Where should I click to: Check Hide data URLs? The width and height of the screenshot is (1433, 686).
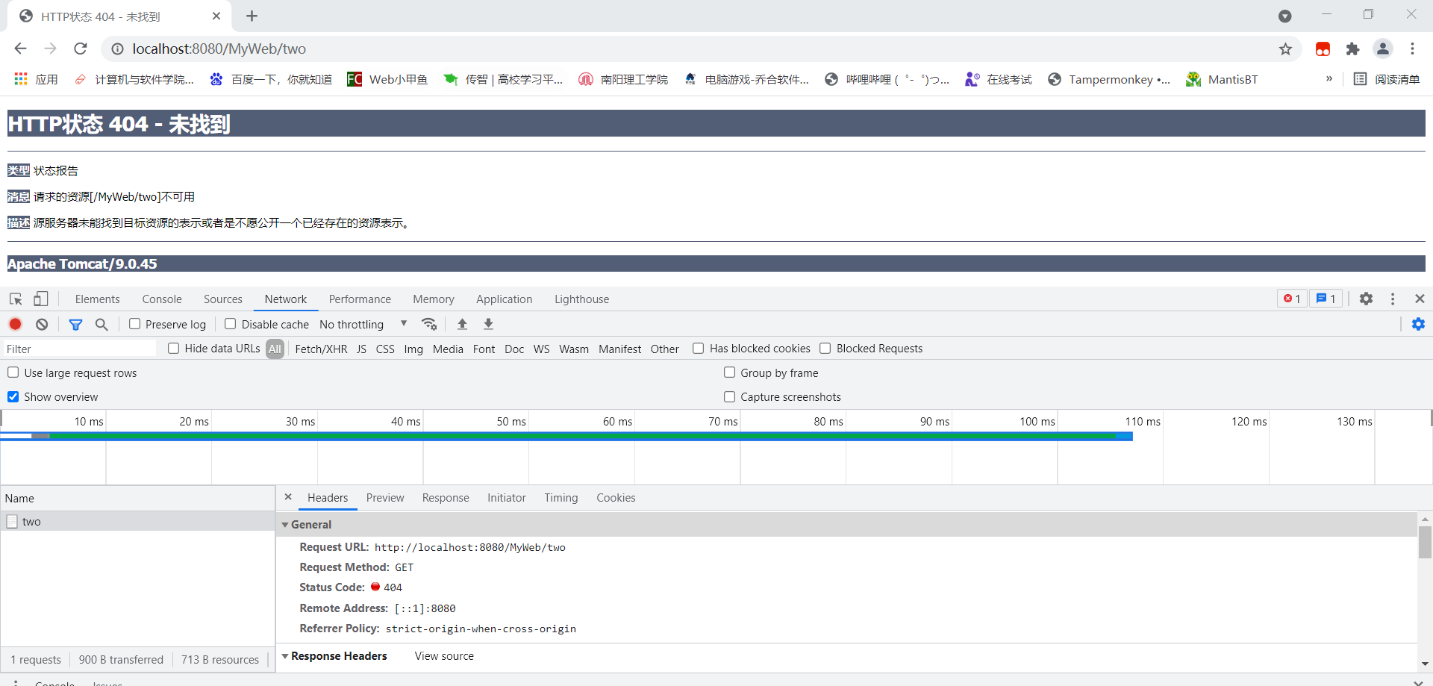pyautogui.click(x=174, y=349)
